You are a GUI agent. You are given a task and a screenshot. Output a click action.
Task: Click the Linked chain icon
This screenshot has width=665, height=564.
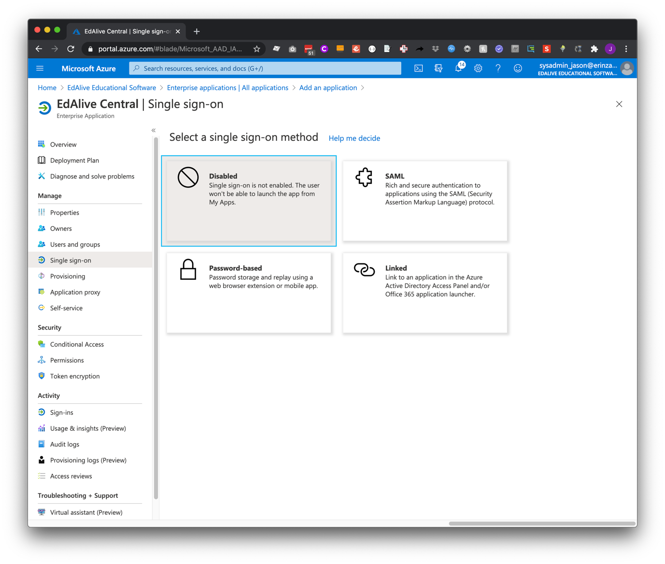pos(364,269)
